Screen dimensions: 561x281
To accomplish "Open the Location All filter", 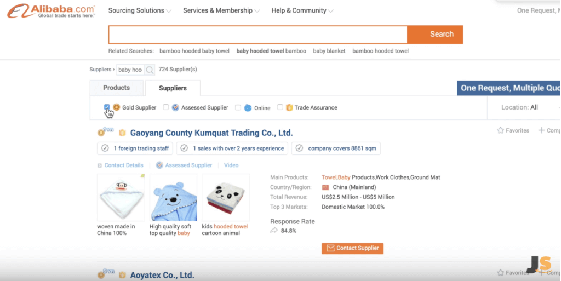I will click(x=530, y=107).
